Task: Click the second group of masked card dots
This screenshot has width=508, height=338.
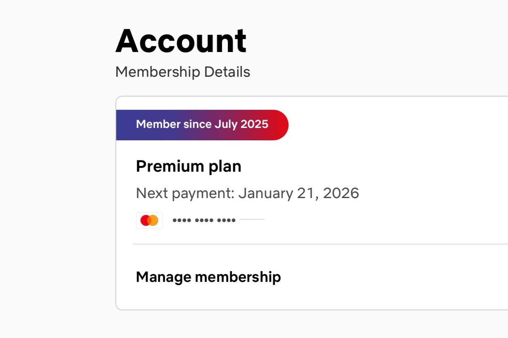Action: 204,221
